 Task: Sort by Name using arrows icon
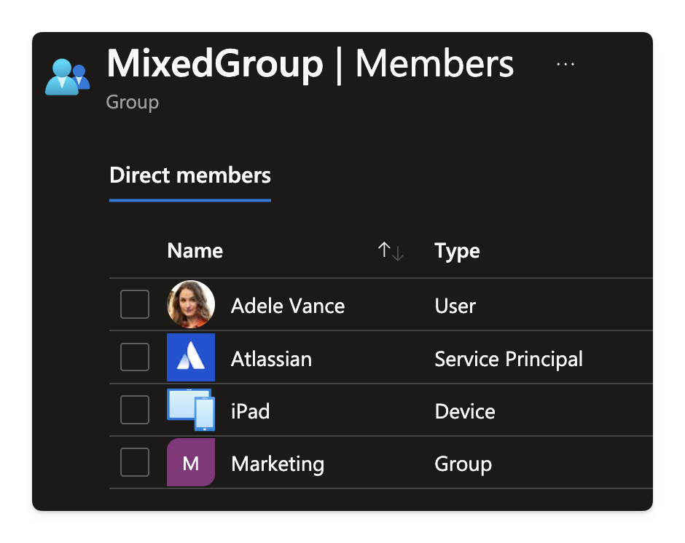(x=391, y=251)
